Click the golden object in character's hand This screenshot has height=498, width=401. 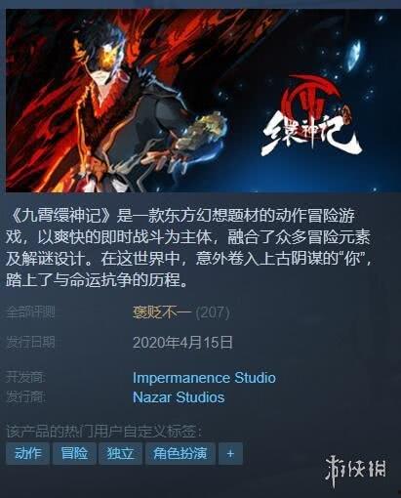coord(203,131)
